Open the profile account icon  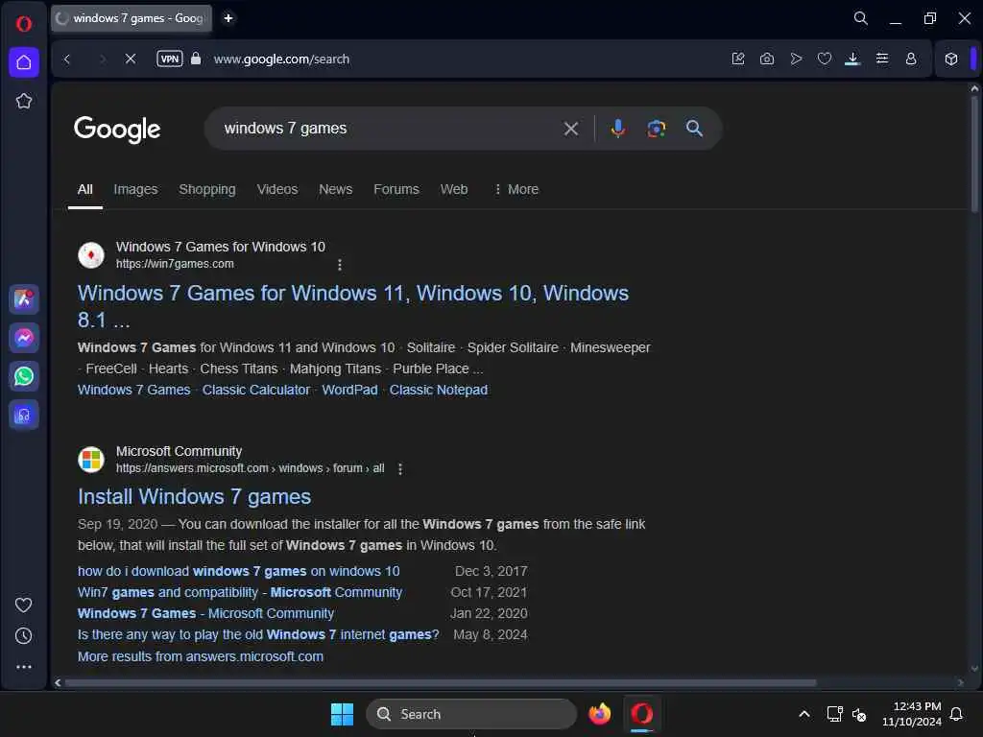tap(911, 59)
